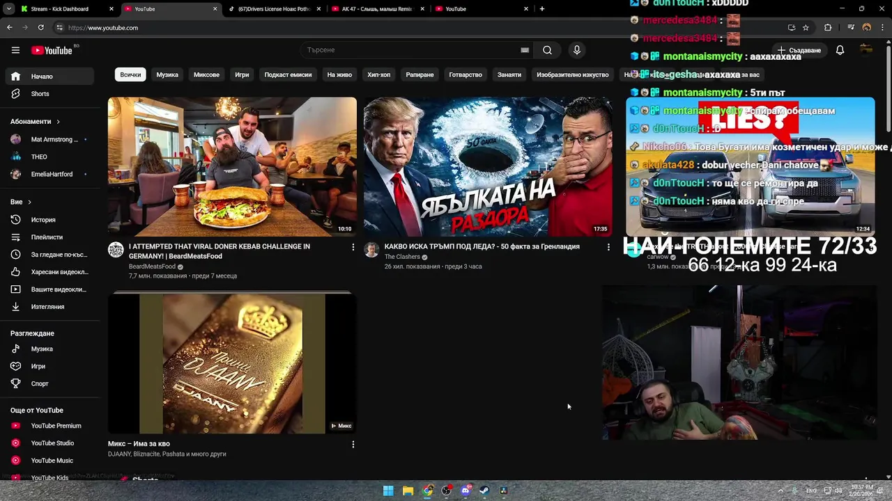Select the Музика filter chip
892x501 pixels.
click(x=167, y=74)
